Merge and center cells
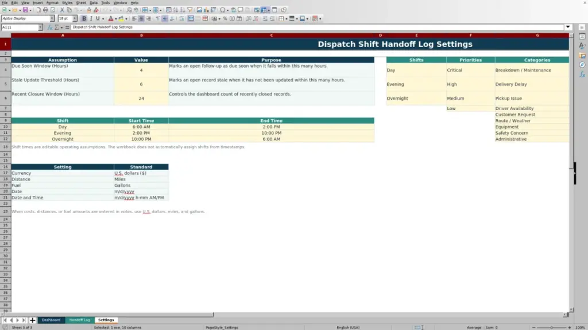The width and height of the screenshot is (588, 330). 191,19
